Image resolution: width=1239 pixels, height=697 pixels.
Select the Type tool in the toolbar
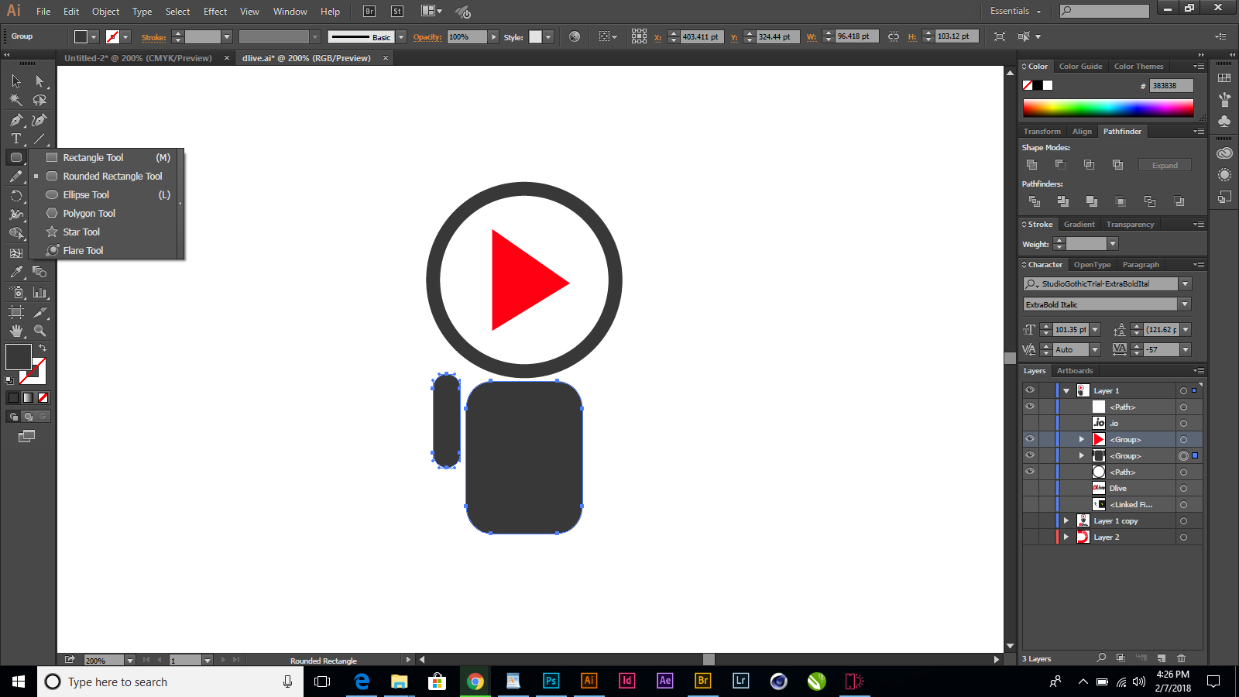coord(15,138)
